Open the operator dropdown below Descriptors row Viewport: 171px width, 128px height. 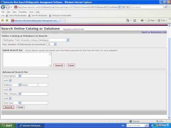[x=10, y=80]
